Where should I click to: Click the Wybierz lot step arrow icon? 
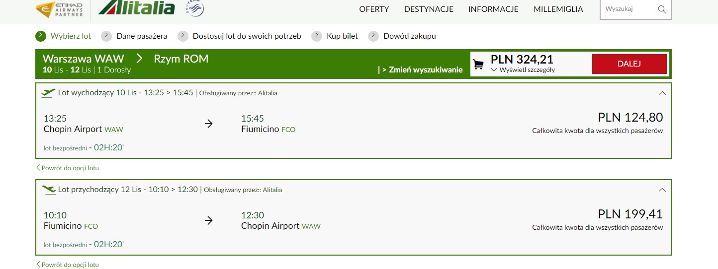[x=41, y=36]
